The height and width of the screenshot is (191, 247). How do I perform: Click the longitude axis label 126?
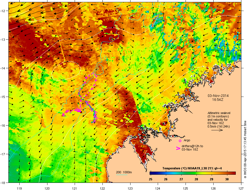(213, 188)
